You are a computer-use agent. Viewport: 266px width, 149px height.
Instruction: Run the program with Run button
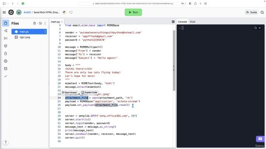(x=133, y=12)
